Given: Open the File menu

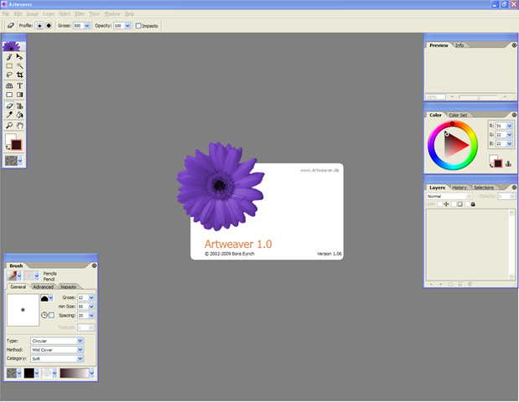Looking at the screenshot, I should pyautogui.click(x=6, y=14).
